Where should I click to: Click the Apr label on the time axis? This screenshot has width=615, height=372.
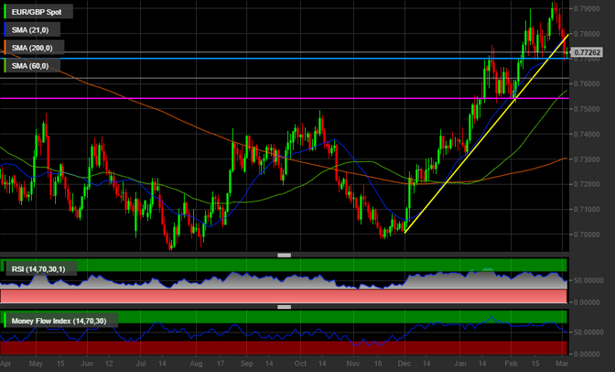(6, 364)
